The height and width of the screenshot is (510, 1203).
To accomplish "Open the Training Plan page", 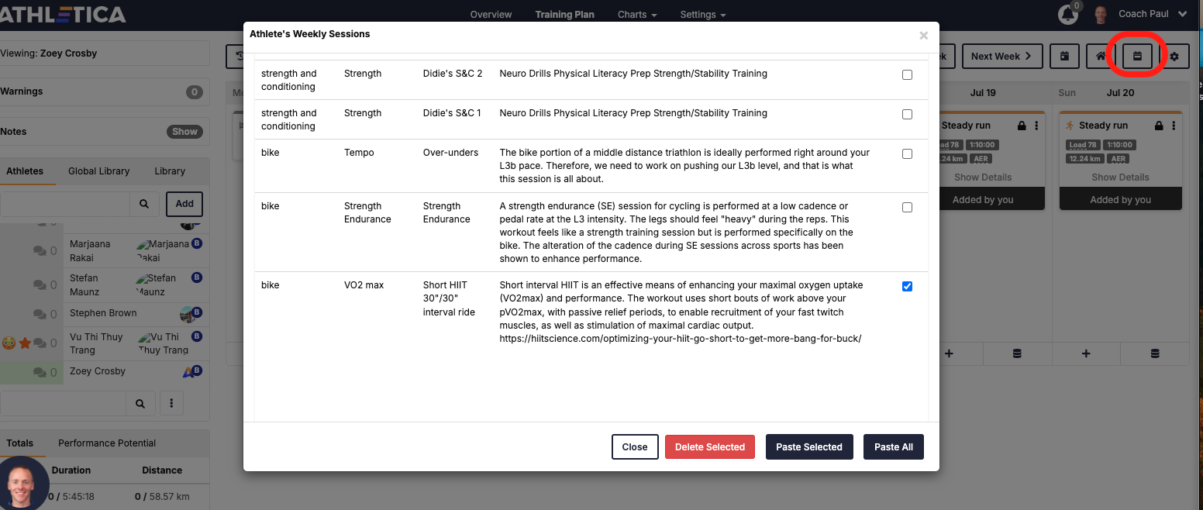I will 564,15.
